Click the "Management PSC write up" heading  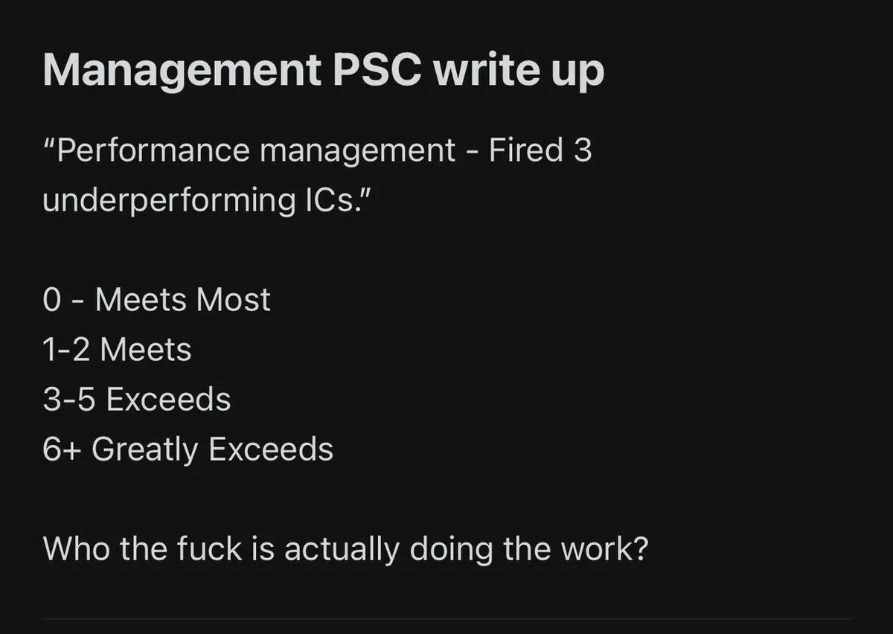(x=323, y=71)
